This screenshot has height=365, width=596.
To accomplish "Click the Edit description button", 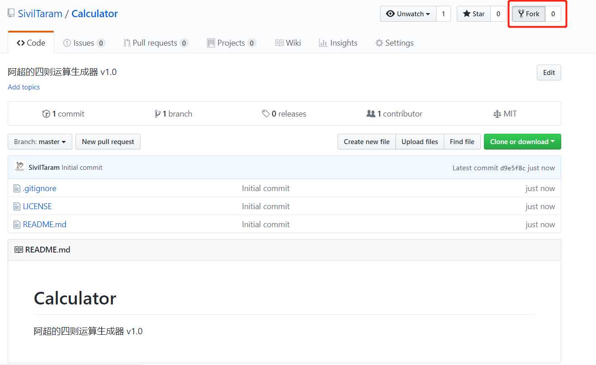I will click(x=549, y=73).
